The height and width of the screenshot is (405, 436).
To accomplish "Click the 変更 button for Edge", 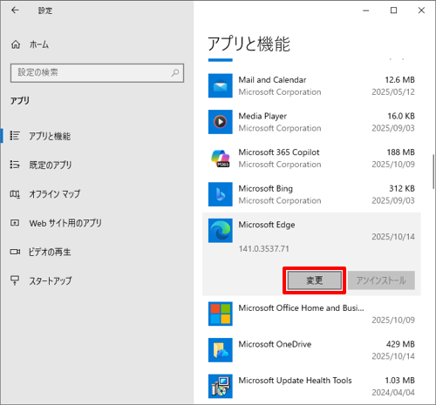I will coord(315,280).
